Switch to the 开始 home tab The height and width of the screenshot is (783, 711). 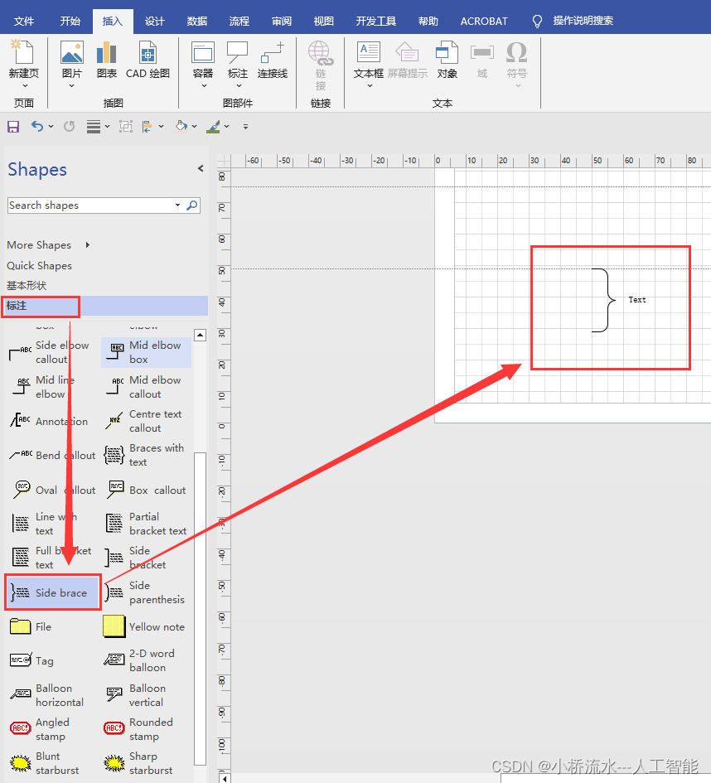[70, 21]
